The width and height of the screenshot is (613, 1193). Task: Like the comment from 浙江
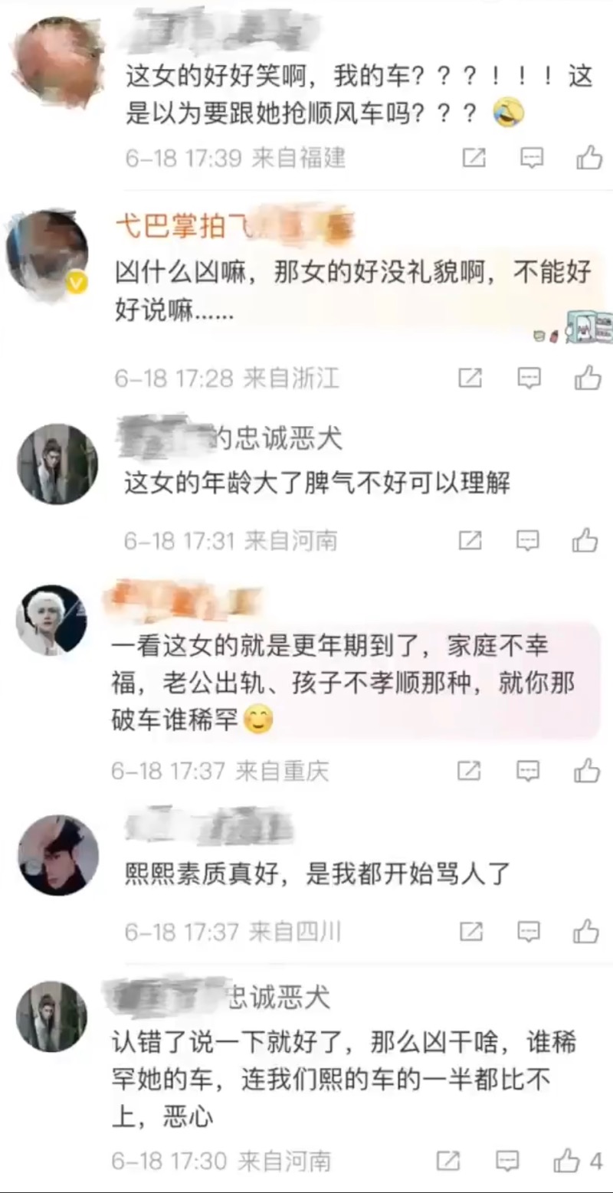point(588,378)
